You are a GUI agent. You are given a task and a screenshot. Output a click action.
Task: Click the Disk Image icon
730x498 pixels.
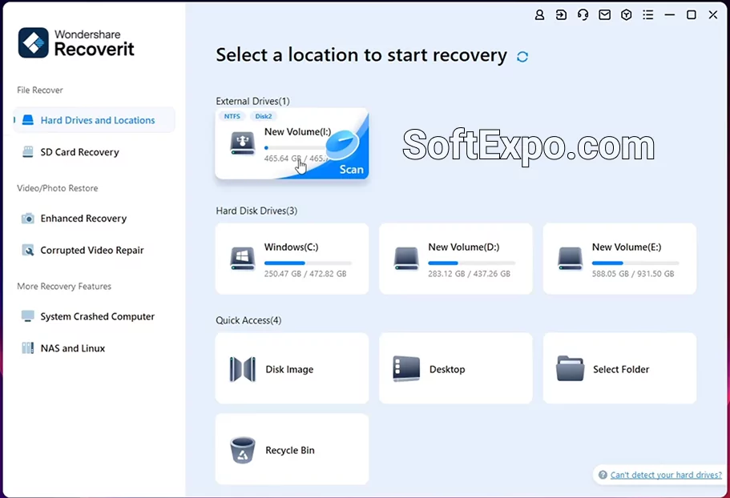(291, 368)
